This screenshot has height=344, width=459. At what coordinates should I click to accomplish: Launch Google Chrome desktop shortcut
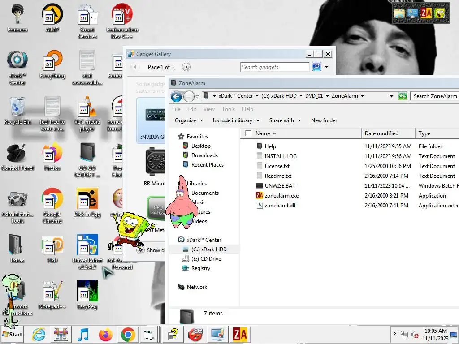tap(52, 206)
